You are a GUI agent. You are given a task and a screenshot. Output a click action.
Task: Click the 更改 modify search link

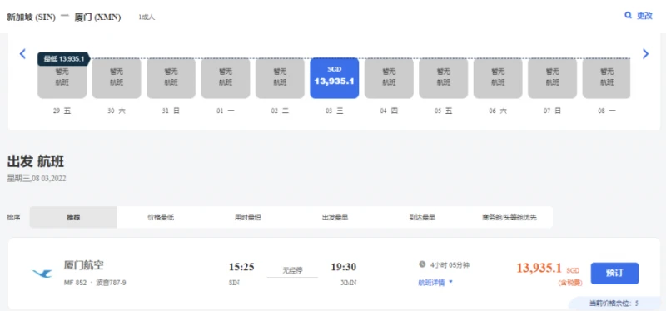pyautogui.click(x=644, y=16)
